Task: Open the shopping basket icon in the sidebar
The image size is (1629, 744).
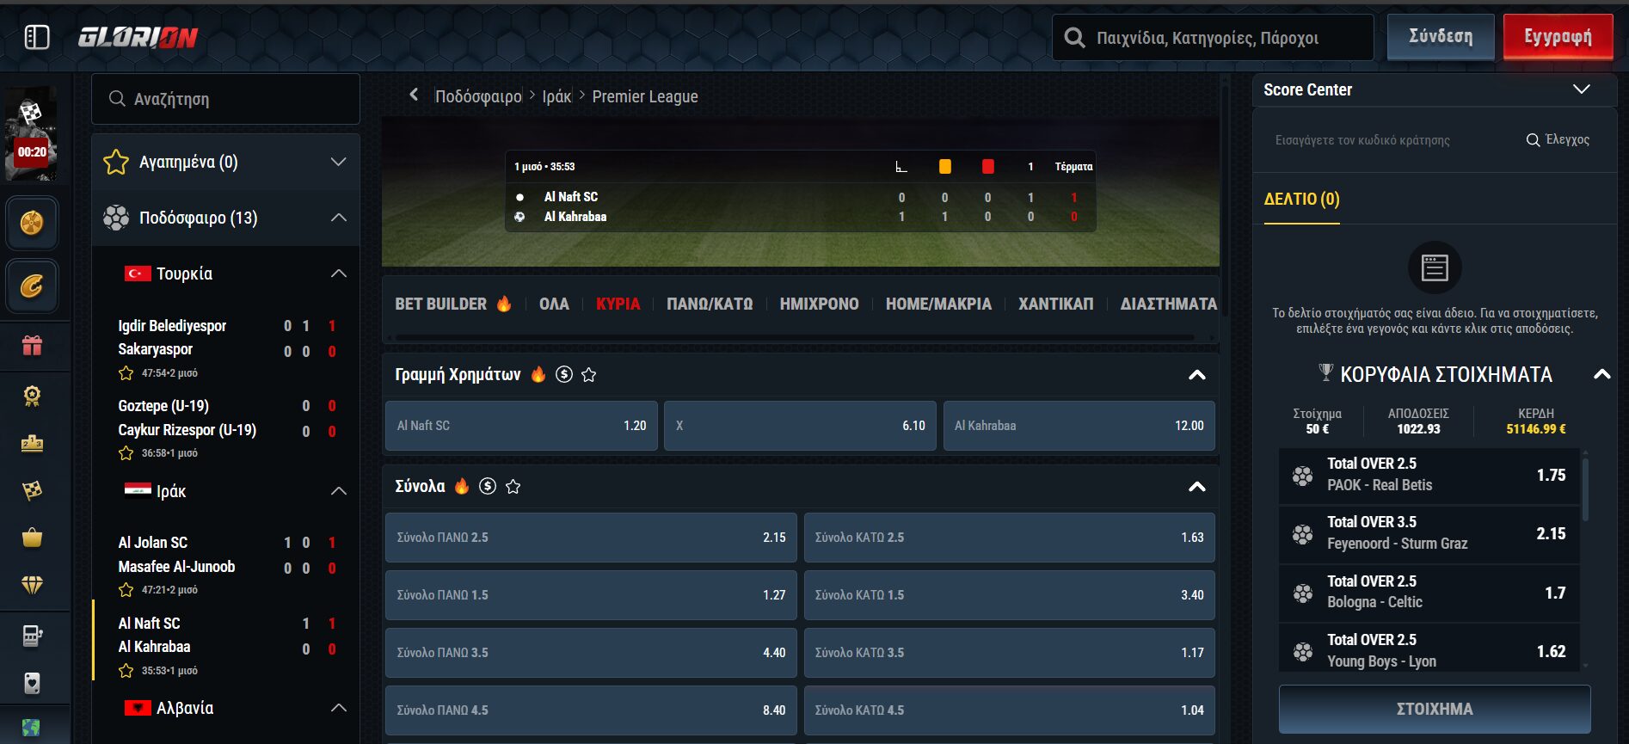Action: [32, 538]
